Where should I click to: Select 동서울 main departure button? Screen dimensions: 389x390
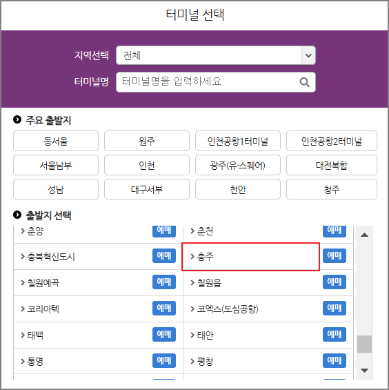[56, 141]
